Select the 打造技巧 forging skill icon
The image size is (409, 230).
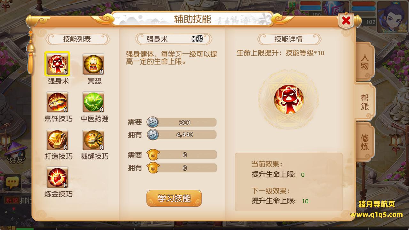coord(58,140)
